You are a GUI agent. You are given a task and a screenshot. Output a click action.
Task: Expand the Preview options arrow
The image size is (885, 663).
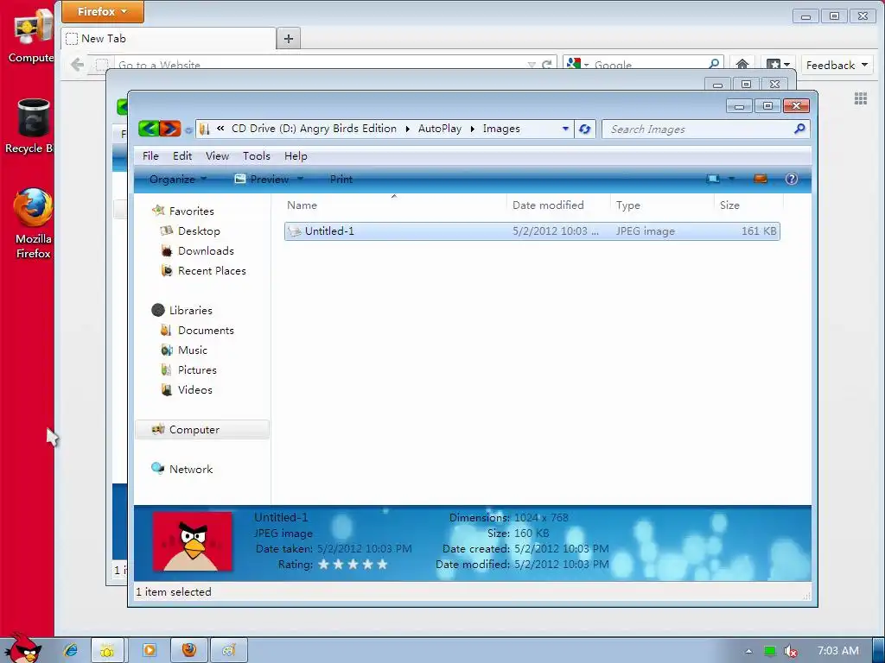(x=300, y=180)
